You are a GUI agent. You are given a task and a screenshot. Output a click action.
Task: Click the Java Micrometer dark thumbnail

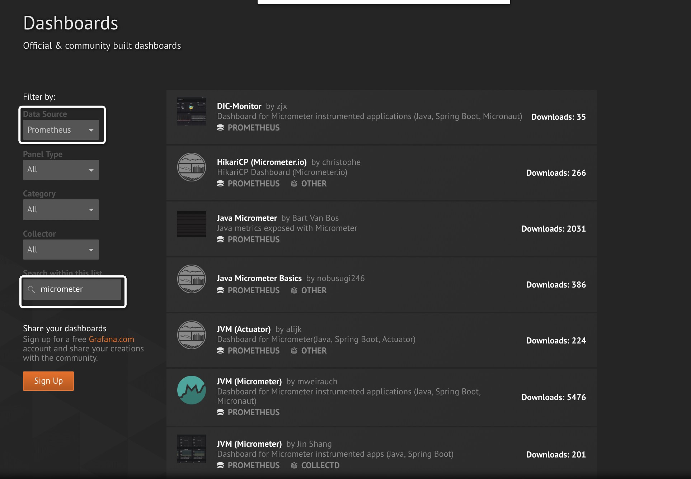[191, 224]
